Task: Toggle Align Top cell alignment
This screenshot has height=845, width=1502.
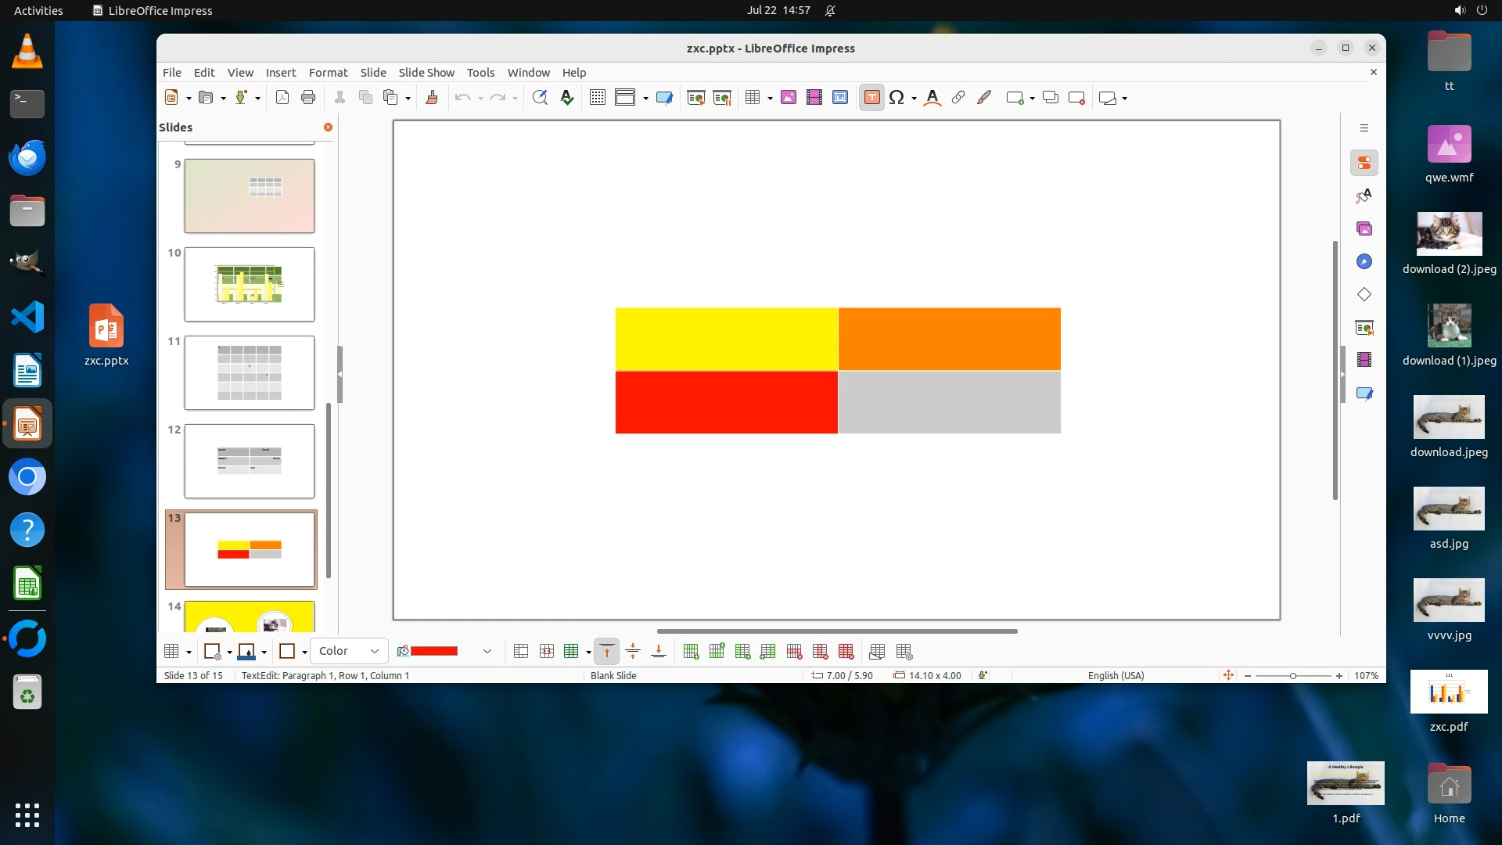Action: [x=606, y=652]
